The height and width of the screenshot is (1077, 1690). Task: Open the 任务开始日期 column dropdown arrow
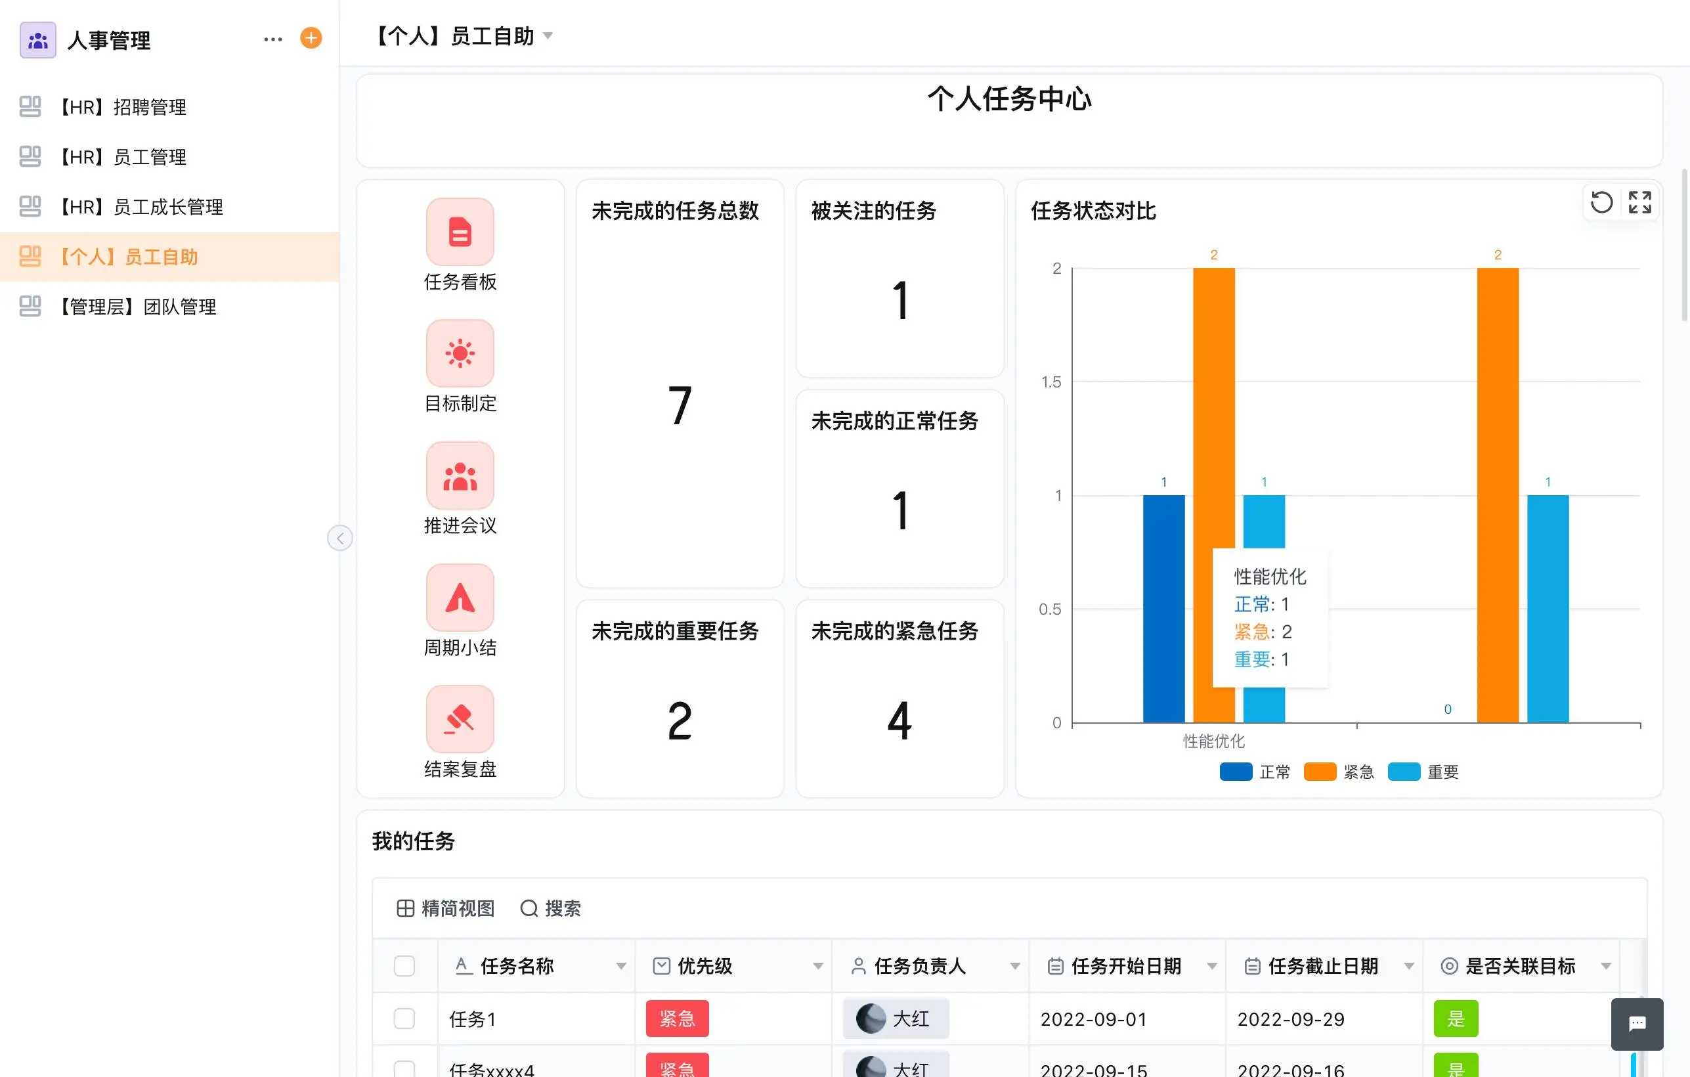coord(1212,967)
